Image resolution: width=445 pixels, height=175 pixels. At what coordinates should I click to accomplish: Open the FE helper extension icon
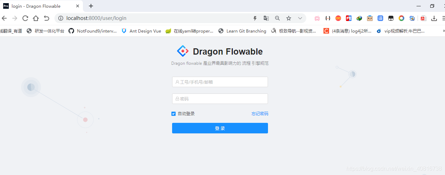[x=349, y=18]
